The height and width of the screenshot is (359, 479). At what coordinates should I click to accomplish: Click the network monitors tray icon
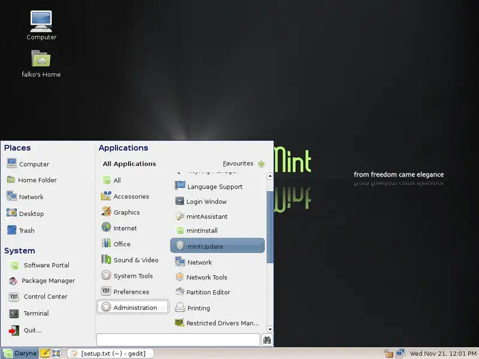tap(400, 354)
